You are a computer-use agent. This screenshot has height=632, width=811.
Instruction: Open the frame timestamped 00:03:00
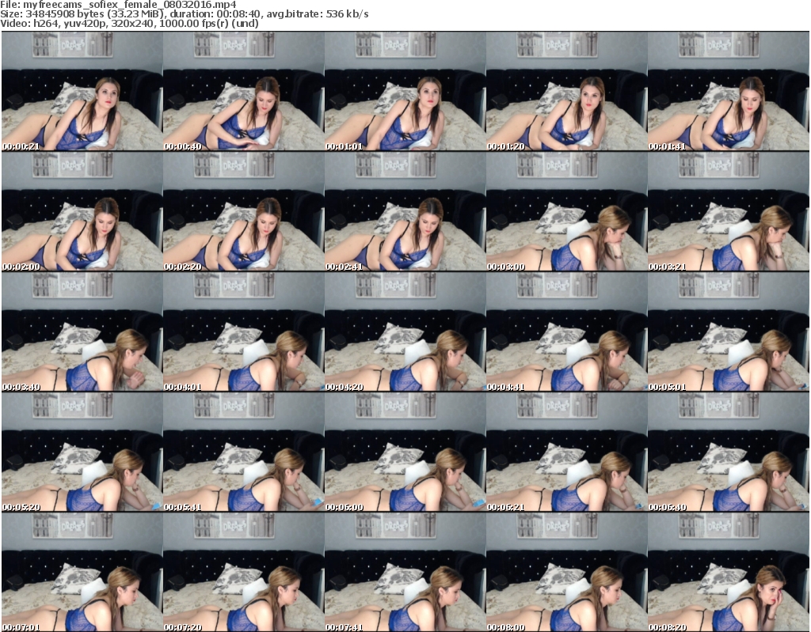pos(566,212)
